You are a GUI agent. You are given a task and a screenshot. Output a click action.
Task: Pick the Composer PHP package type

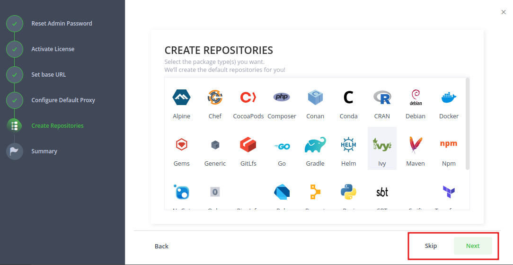click(282, 104)
